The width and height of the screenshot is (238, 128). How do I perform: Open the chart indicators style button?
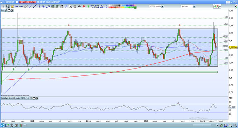216,7
